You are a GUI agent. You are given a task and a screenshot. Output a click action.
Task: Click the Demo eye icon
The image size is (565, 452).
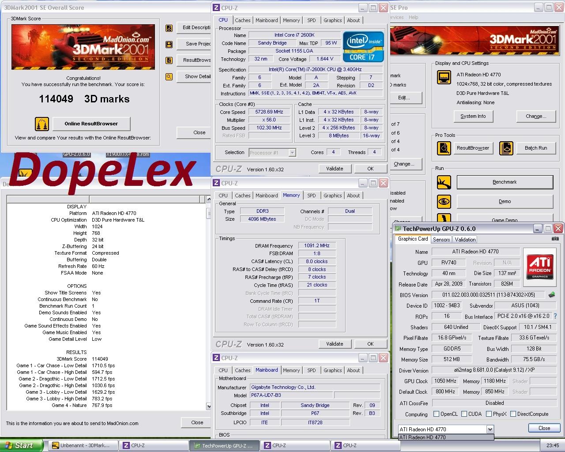point(444,201)
